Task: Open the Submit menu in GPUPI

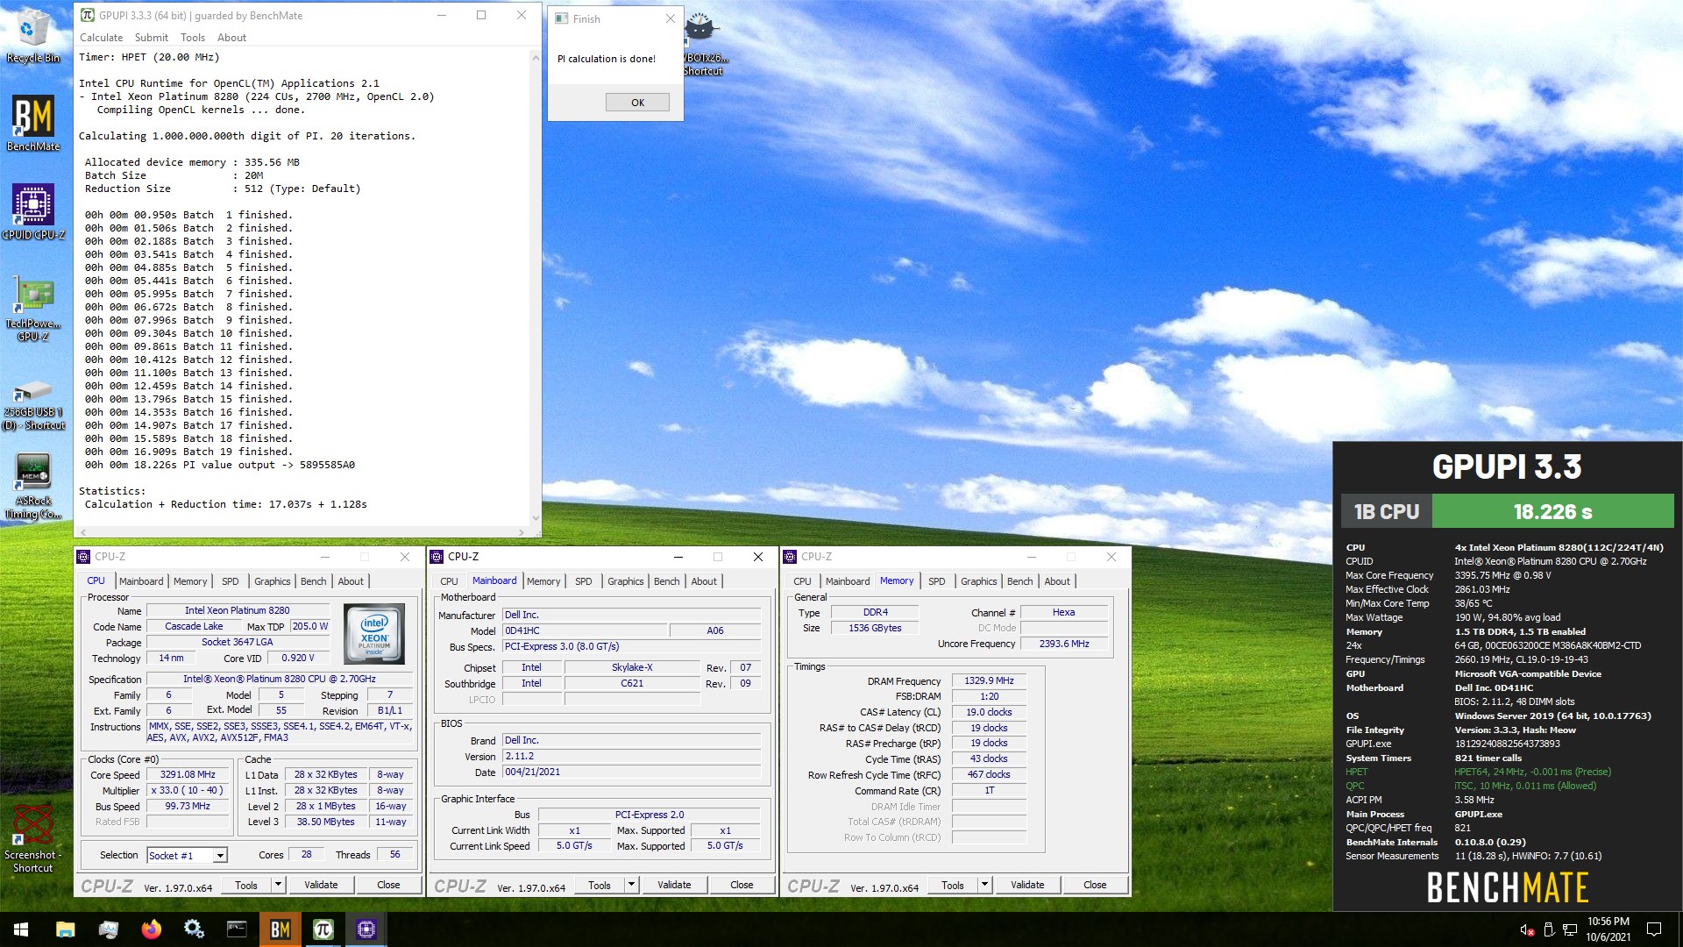Action: 151,38
